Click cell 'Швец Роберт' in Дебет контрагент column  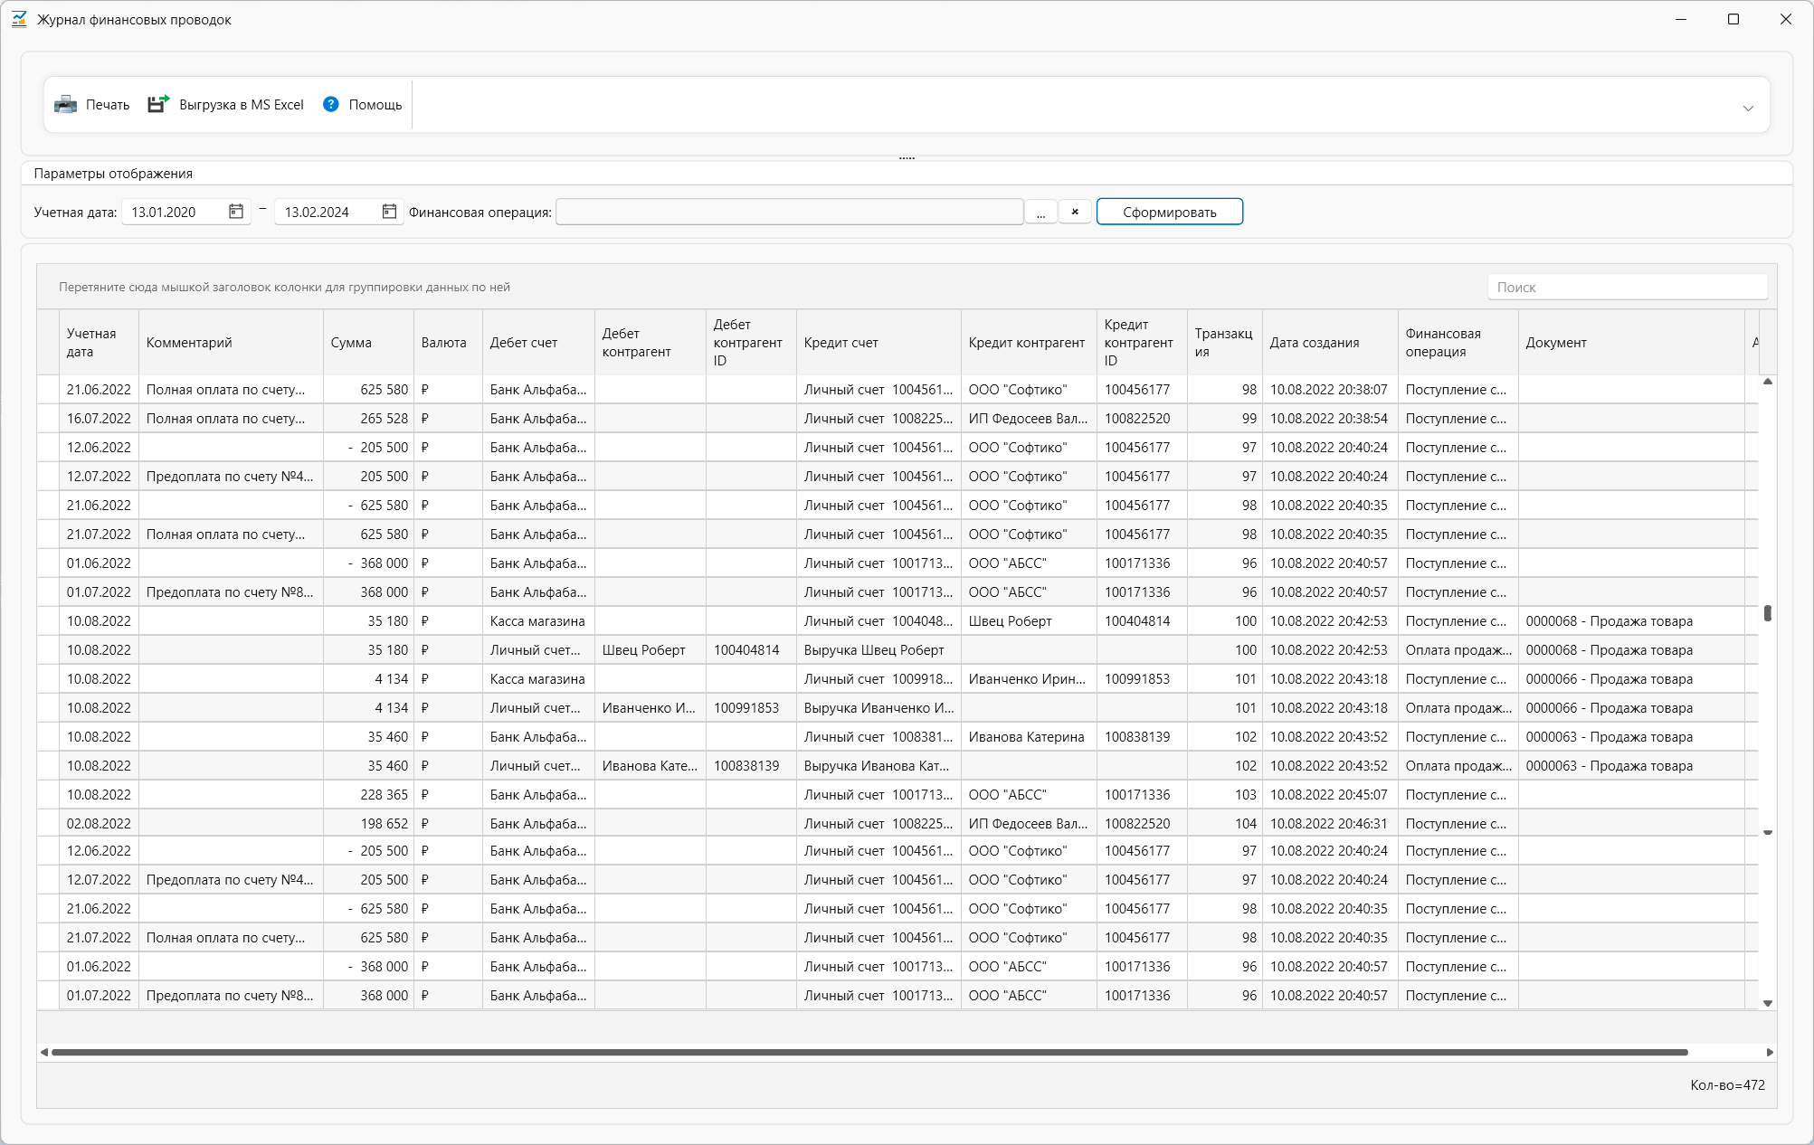click(x=650, y=650)
